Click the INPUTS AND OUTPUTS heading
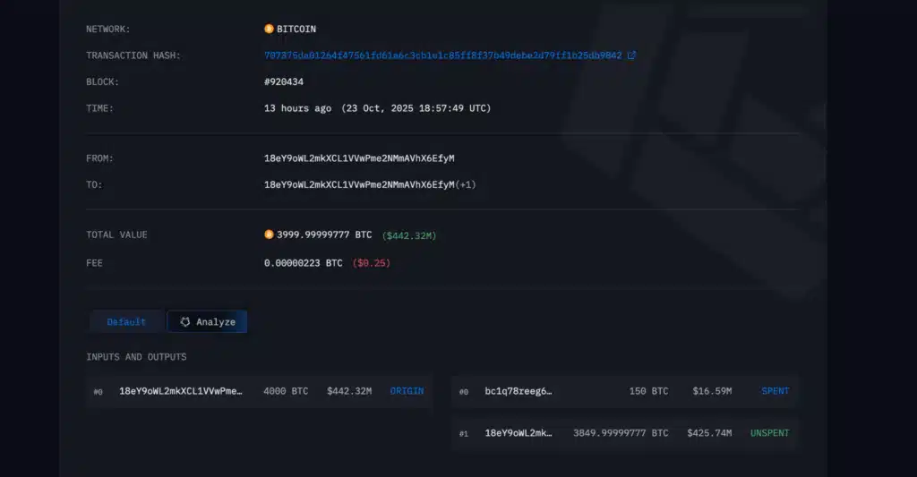The width and height of the screenshot is (917, 477). pyautogui.click(x=136, y=357)
